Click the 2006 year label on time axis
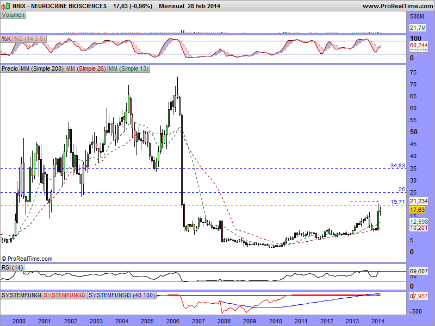Screen dimensions: 435x326 pyautogui.click(x=173, y=321)
